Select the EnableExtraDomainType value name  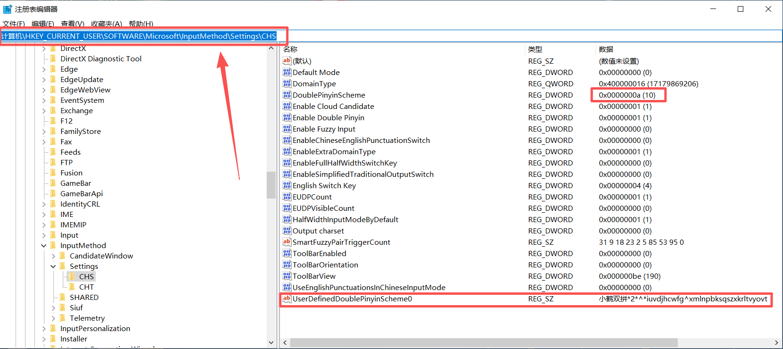[x=334, y=151]
